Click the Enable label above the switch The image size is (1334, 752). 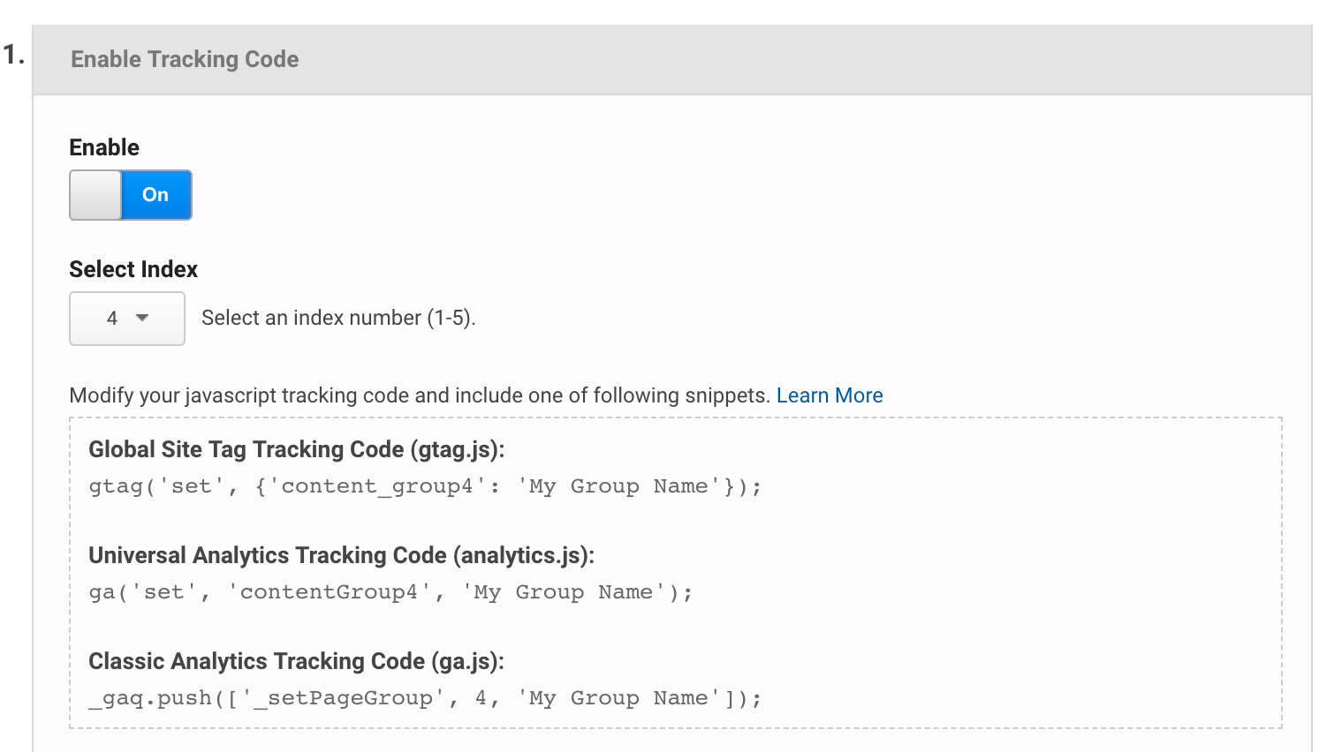coord(104,147)
